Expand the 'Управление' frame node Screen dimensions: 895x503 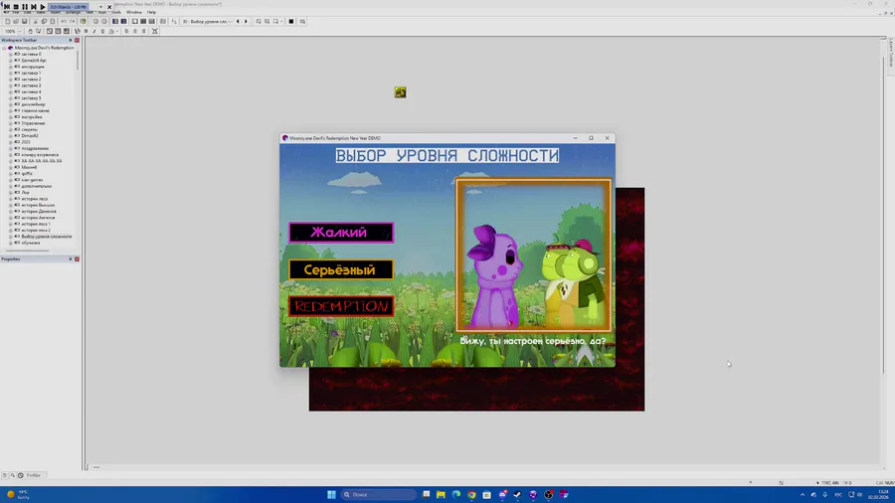tap(10, 123)
